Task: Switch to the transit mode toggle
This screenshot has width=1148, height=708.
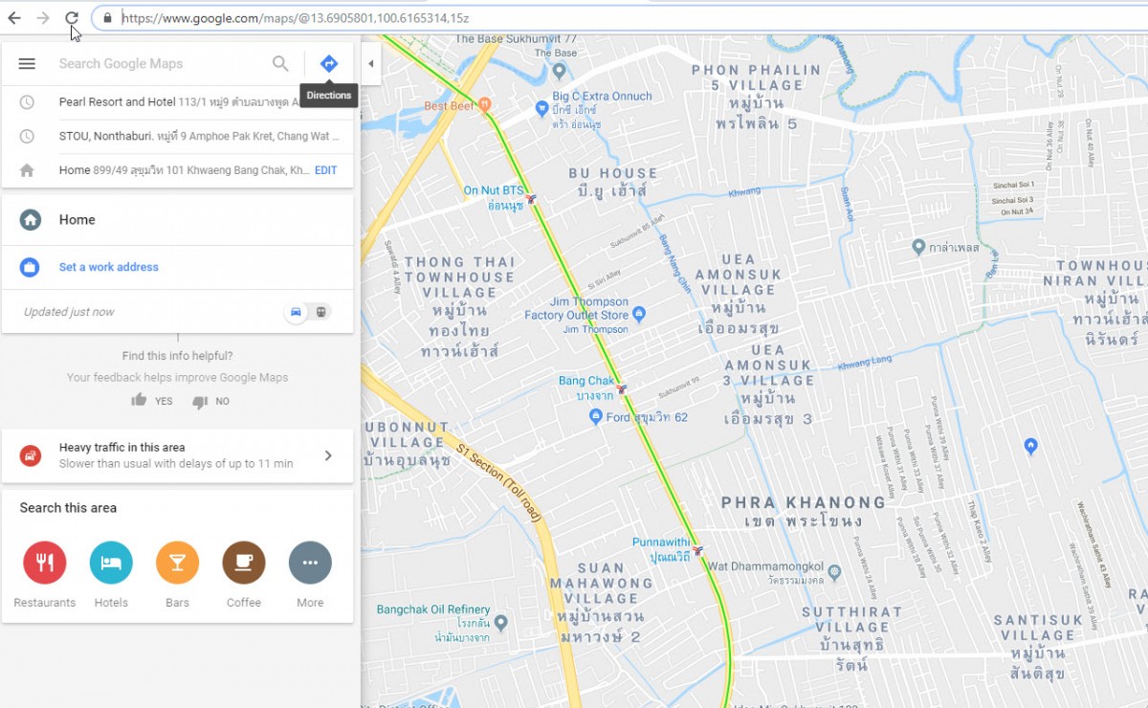Action: pyautogui.click(x=321, y=312)
